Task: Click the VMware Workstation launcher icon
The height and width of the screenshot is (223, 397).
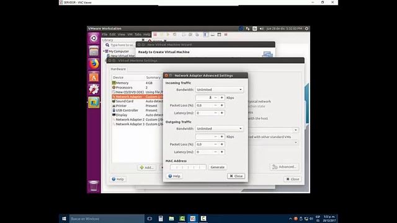Action: pyautogui.click(x=94, y=102)
